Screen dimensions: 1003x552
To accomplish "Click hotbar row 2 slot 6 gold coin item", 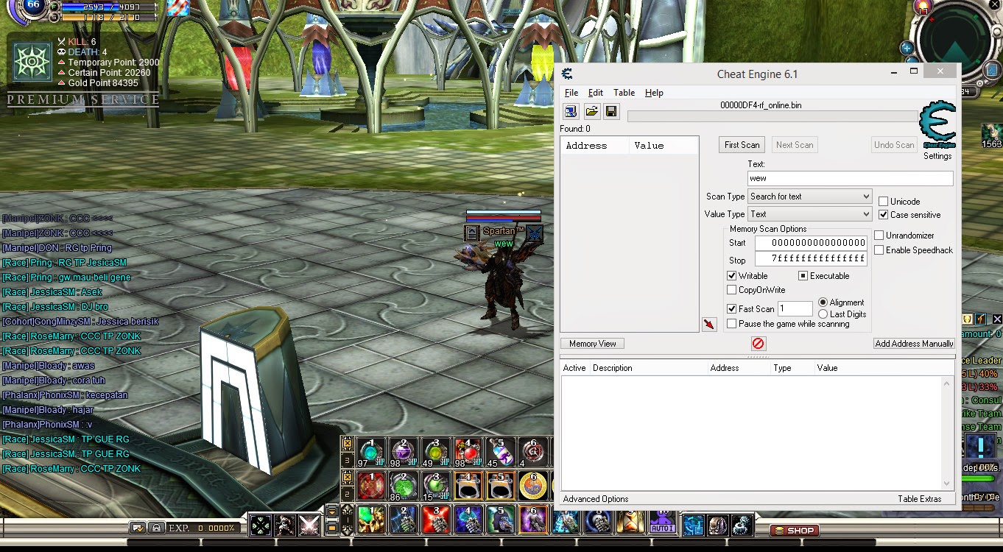I will [532, 486].
